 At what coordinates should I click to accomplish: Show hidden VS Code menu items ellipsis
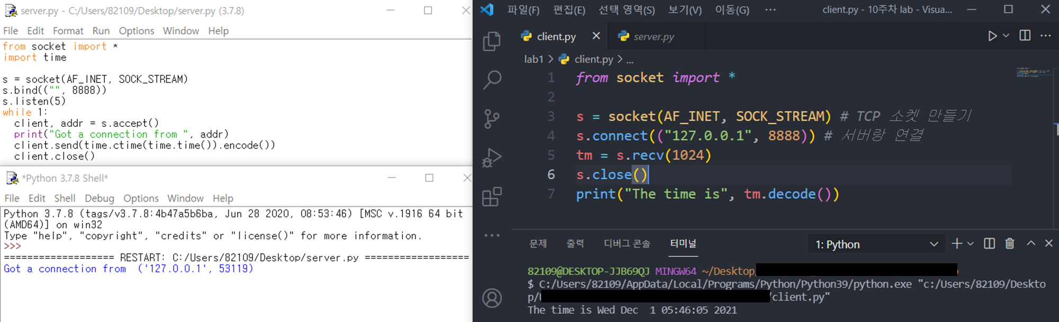click(x=770, y=10)
